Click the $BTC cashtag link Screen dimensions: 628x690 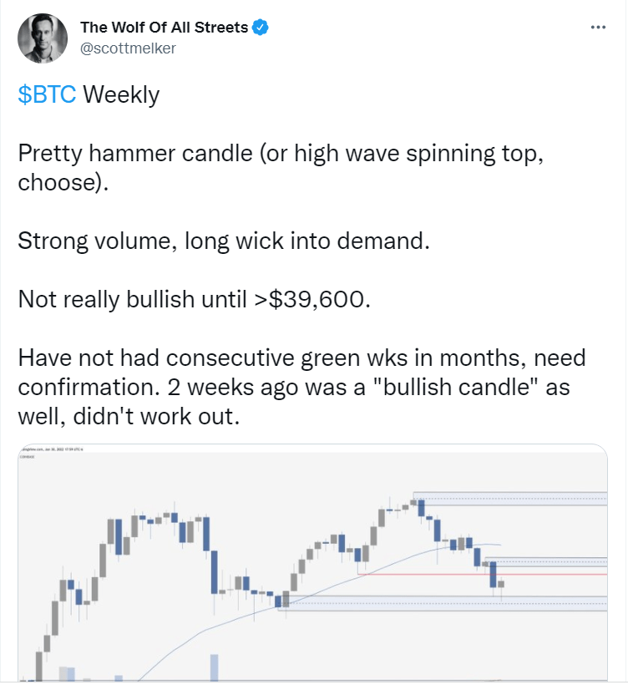click(47, 94)
